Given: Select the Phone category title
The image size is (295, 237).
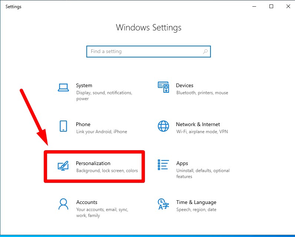Looking at the screenshot, I should tap(83, 124).
